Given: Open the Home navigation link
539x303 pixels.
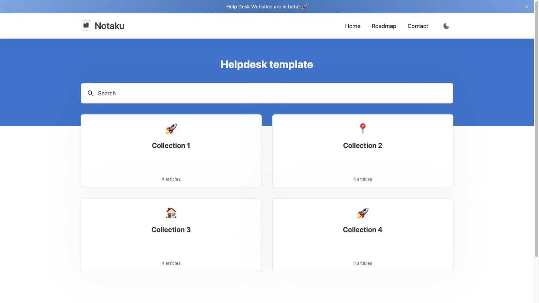Looking at the screenshot, I should pyautogui.click(x=353, y=26).
